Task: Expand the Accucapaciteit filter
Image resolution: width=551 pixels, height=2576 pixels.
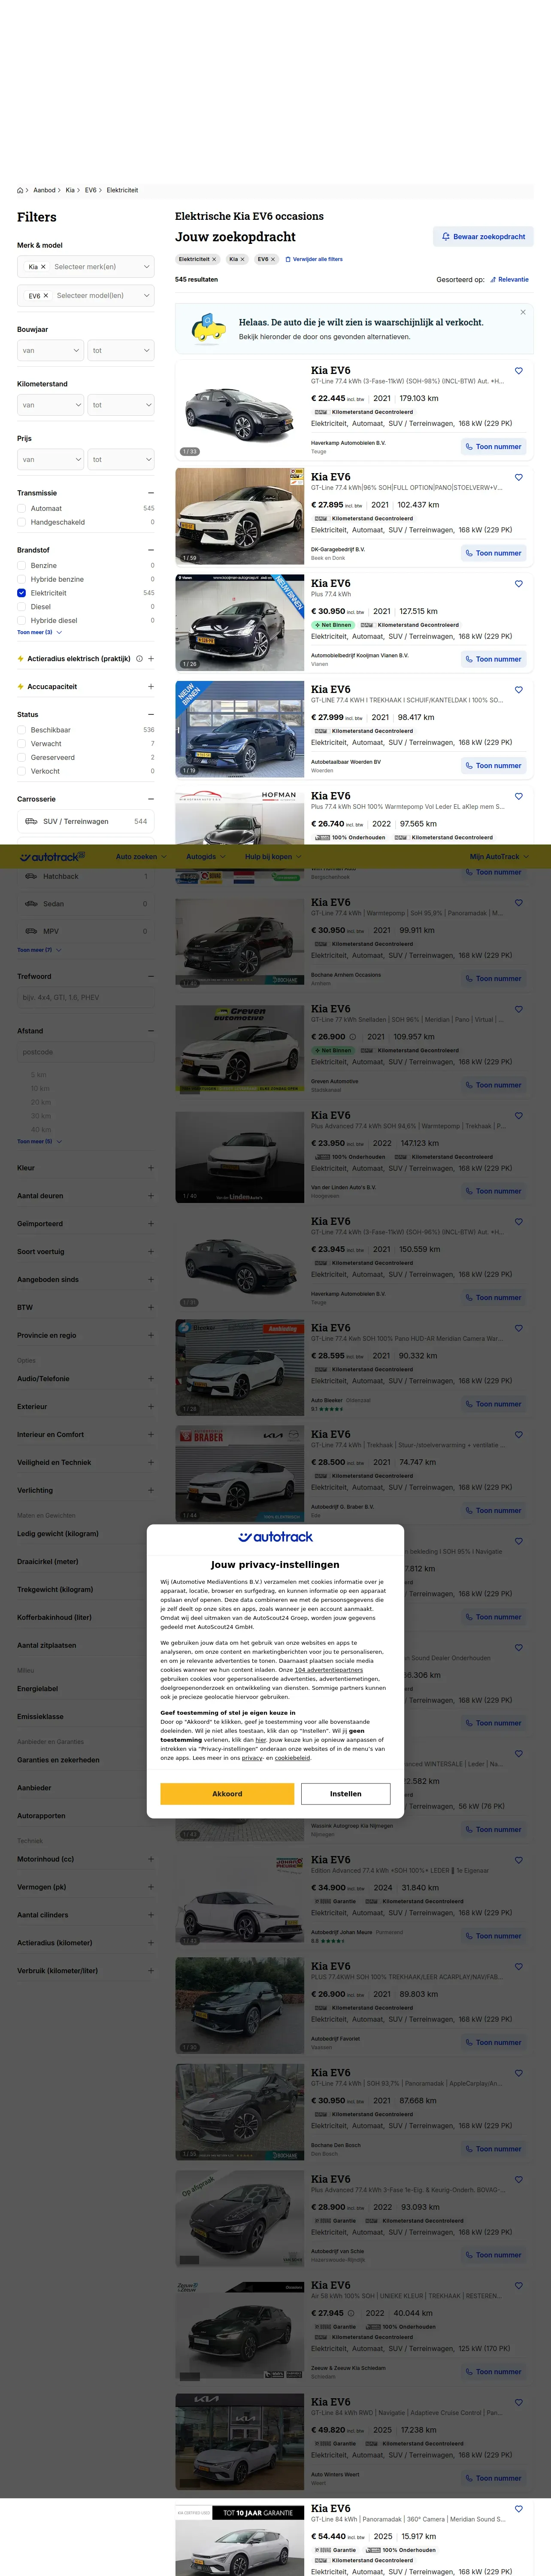Action: [151, 687]
